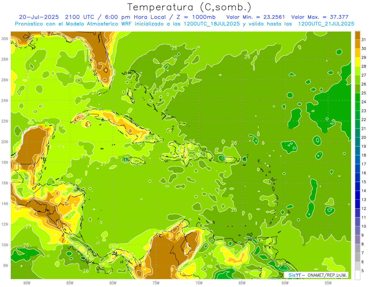This screenshot has height=287, width=372.
Task: Click the 75W longitude axis label
Action: (x=156, y=283)
